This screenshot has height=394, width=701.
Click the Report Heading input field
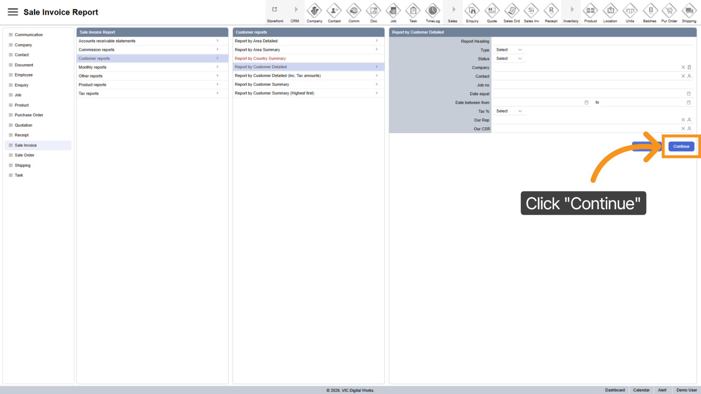593,41
